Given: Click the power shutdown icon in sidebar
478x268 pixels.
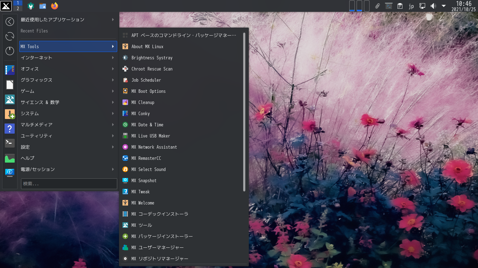Looking at the screenshot, I should click(10, 51).
